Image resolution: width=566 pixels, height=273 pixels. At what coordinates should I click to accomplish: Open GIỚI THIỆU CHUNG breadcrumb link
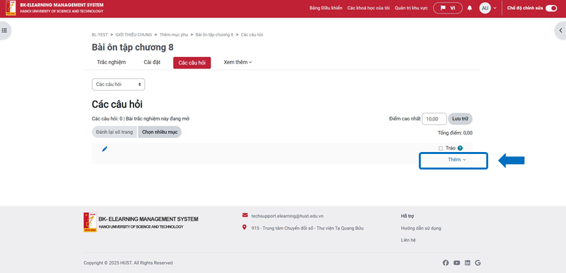[x=134, y=34]
